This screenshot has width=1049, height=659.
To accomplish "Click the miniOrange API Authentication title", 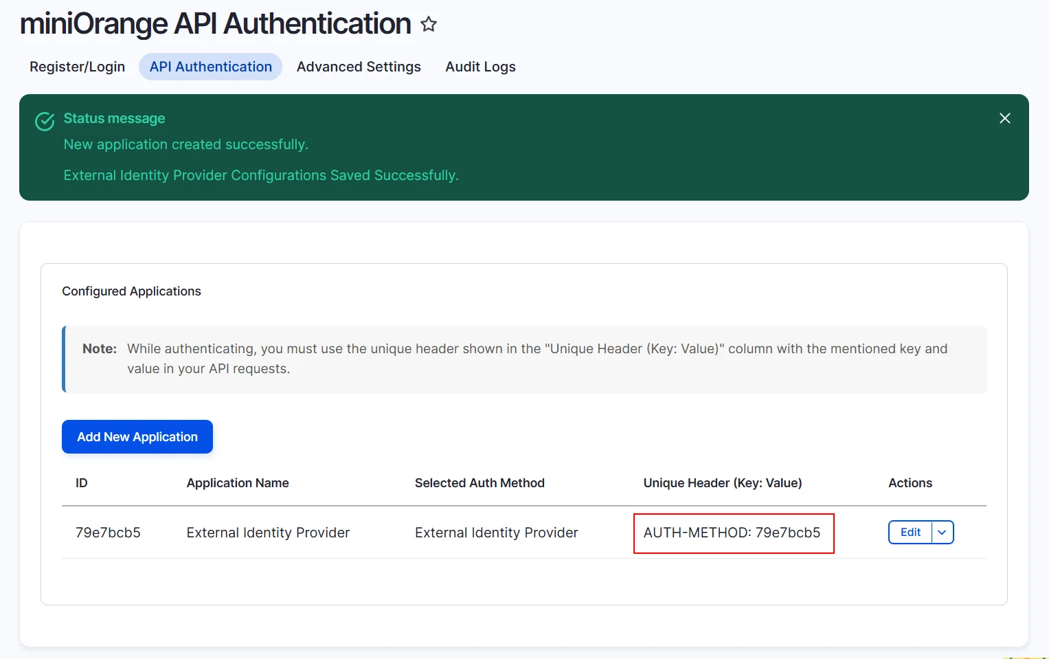I will (216, 24).
